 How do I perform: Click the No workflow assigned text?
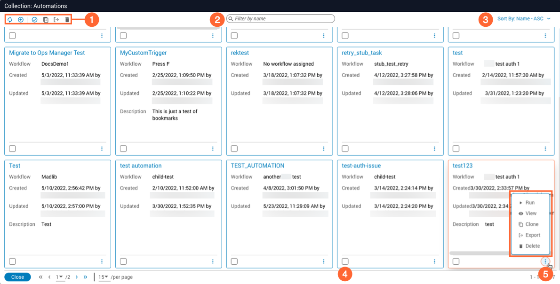click(288, 64)
